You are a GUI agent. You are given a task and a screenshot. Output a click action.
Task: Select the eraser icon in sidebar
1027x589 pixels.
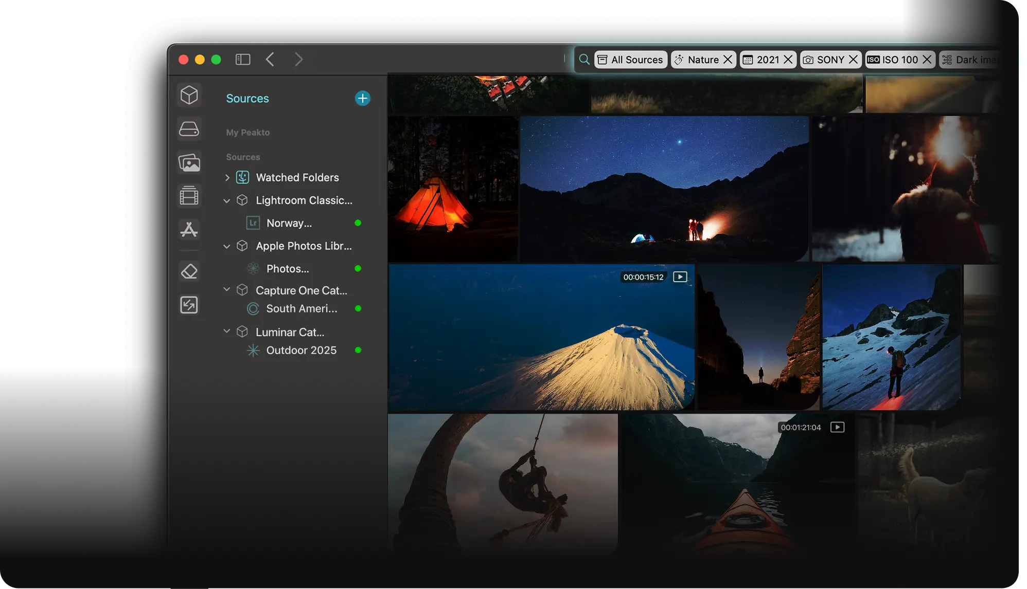tap(189, 271)
